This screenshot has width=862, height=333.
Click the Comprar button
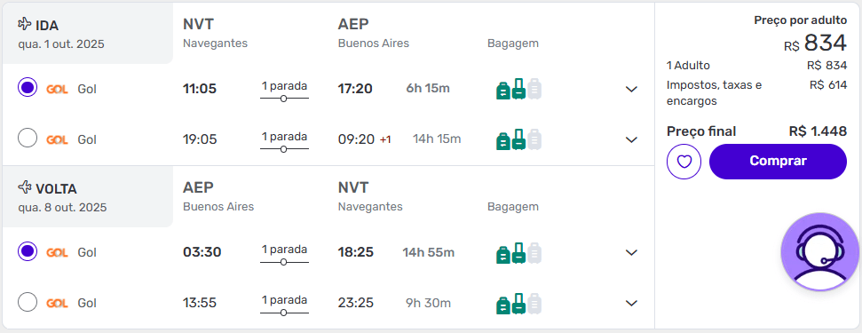click(778, 162)
